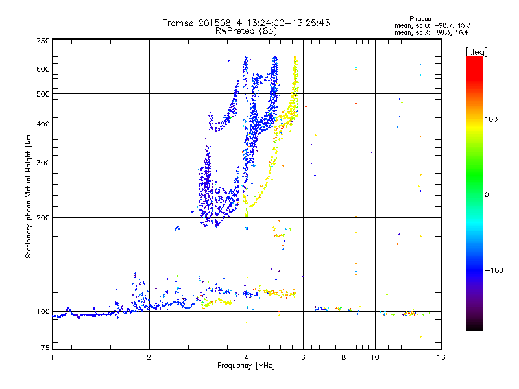Click the y-axis label "100"
Screen dimensions: 519x389
(x=43, y=311)
